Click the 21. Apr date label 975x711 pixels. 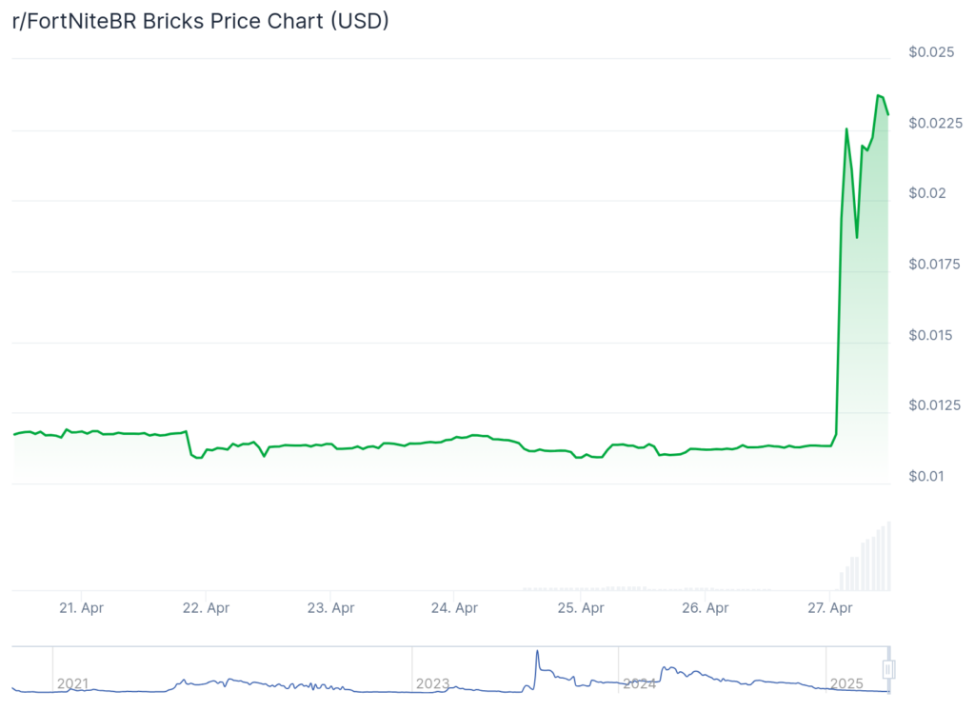81,607
